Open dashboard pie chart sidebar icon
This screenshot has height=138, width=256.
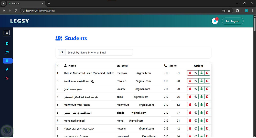7,43
